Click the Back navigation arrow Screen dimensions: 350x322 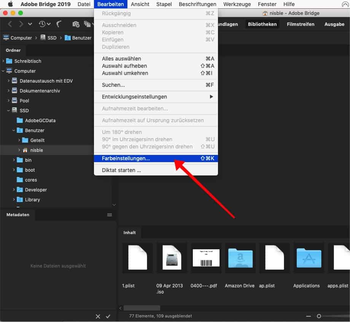click(x=10, y=24)
